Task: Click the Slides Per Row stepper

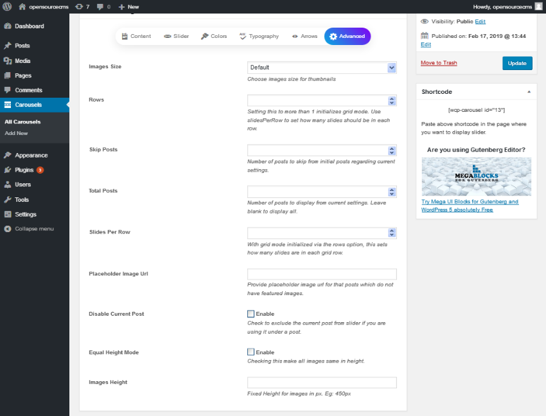Action: pyautogui.click(x=392, y=233)
